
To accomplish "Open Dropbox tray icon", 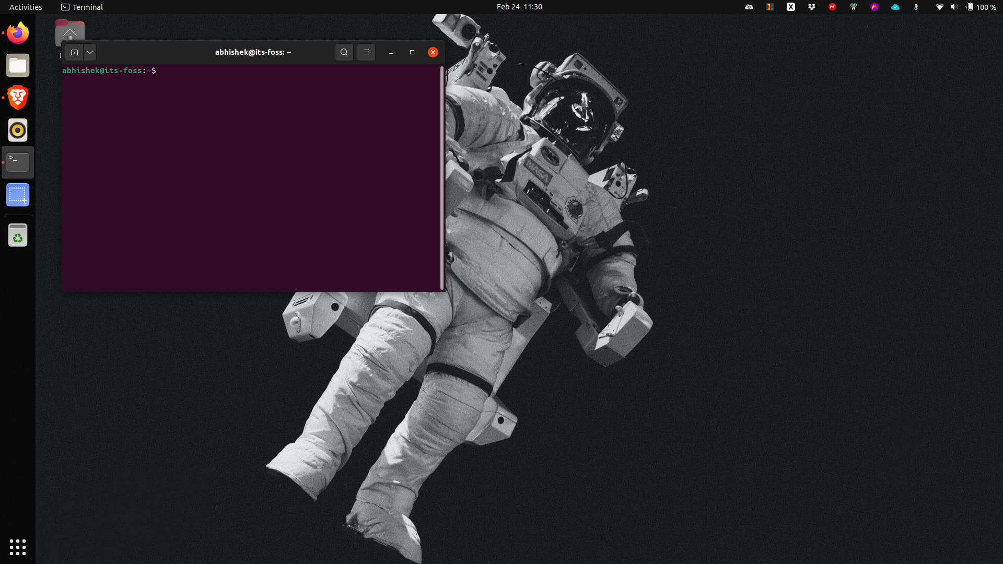I will (812, 7).
